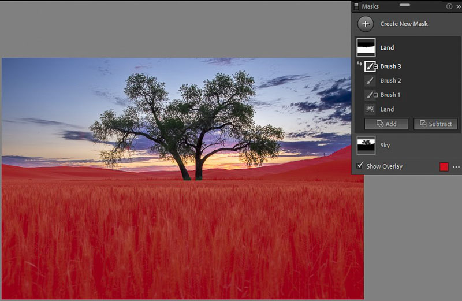
Task: Click the Create New Mask plus icon
Action: pos(365,24)
